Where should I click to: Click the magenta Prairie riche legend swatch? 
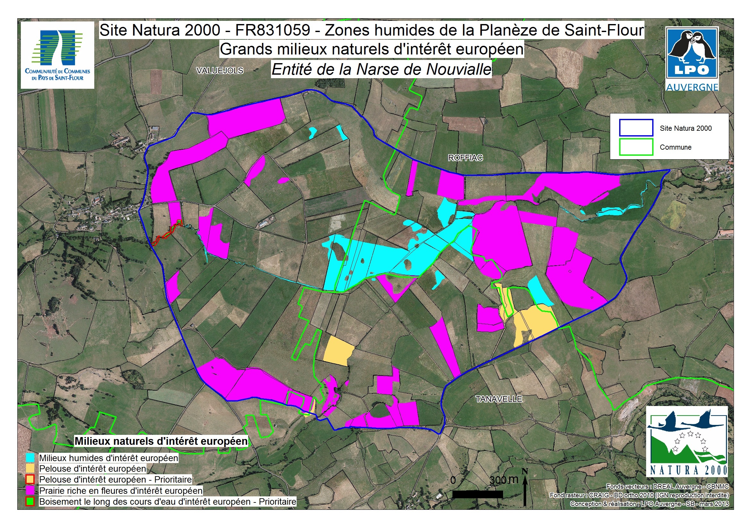coord(30,490)
